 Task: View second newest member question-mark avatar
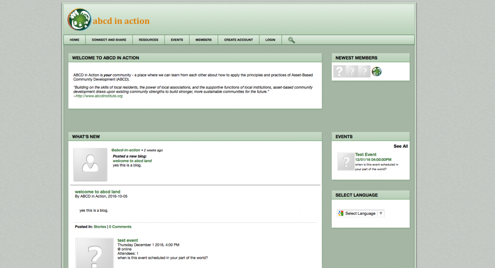click(x=352, y=71)
